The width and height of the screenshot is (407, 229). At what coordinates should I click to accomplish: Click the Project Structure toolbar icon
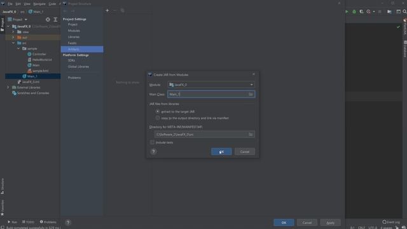(x=389, y=11)
